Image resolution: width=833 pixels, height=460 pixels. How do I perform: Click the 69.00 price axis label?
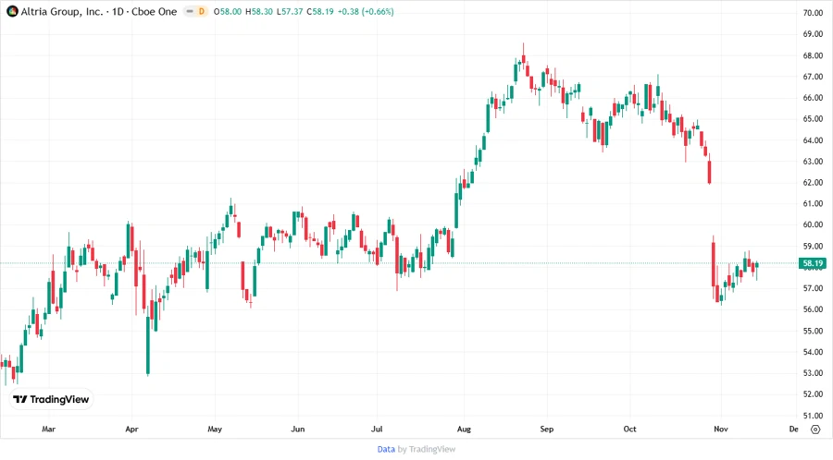point(813,34)
